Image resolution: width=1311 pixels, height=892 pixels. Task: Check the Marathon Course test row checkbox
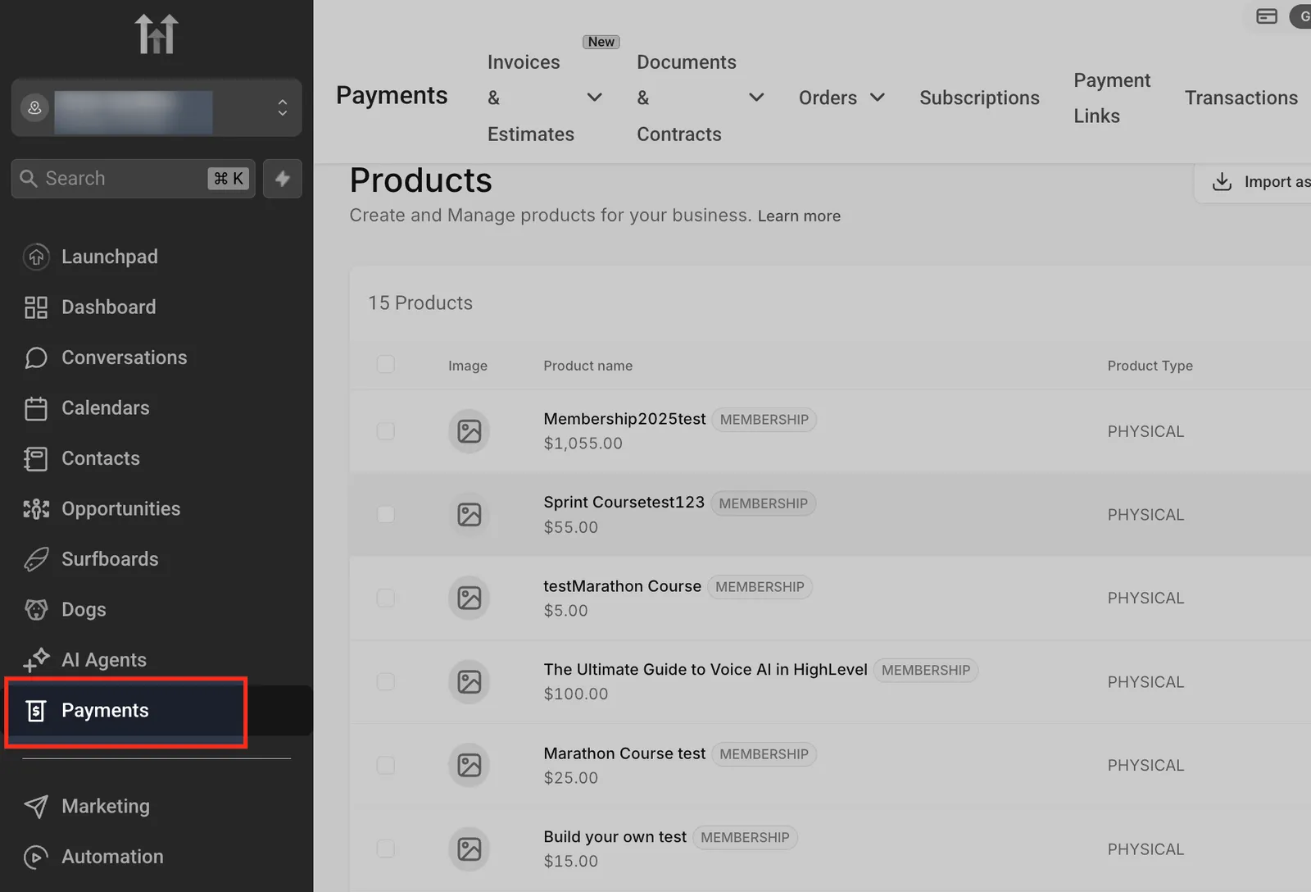385,766
